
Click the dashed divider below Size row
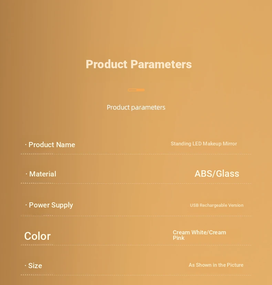point(136,275)
